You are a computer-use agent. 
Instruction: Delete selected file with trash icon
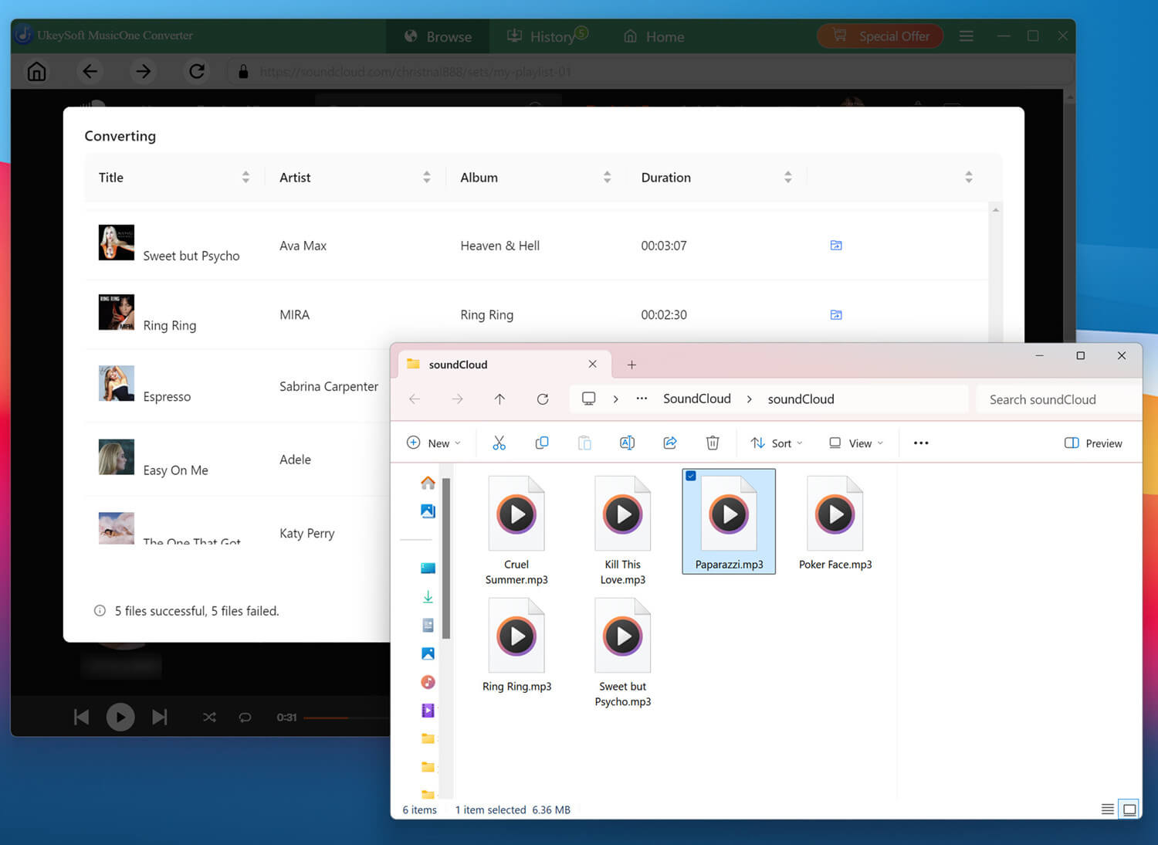(713, 443)
